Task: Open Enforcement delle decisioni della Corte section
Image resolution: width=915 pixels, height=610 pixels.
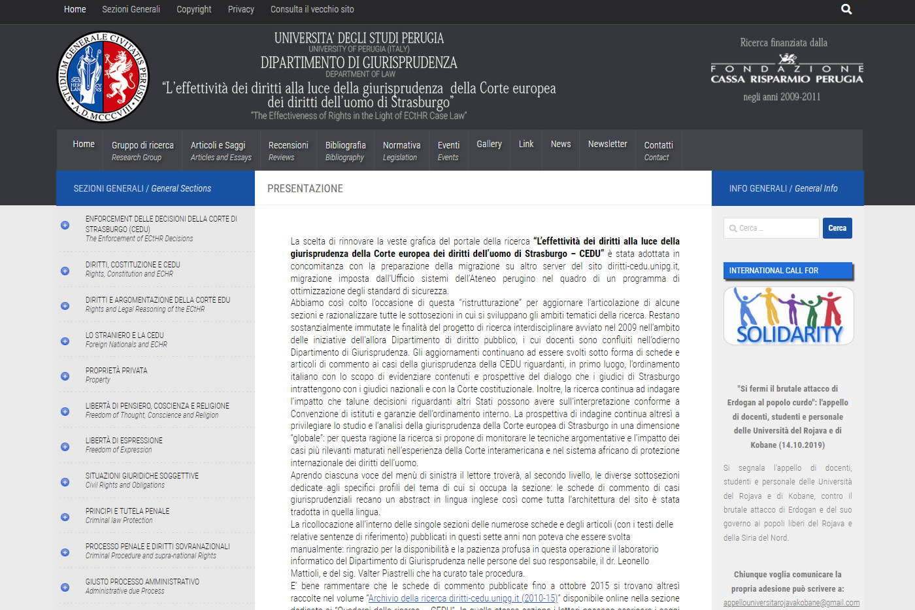Action: tap(161, 228)
